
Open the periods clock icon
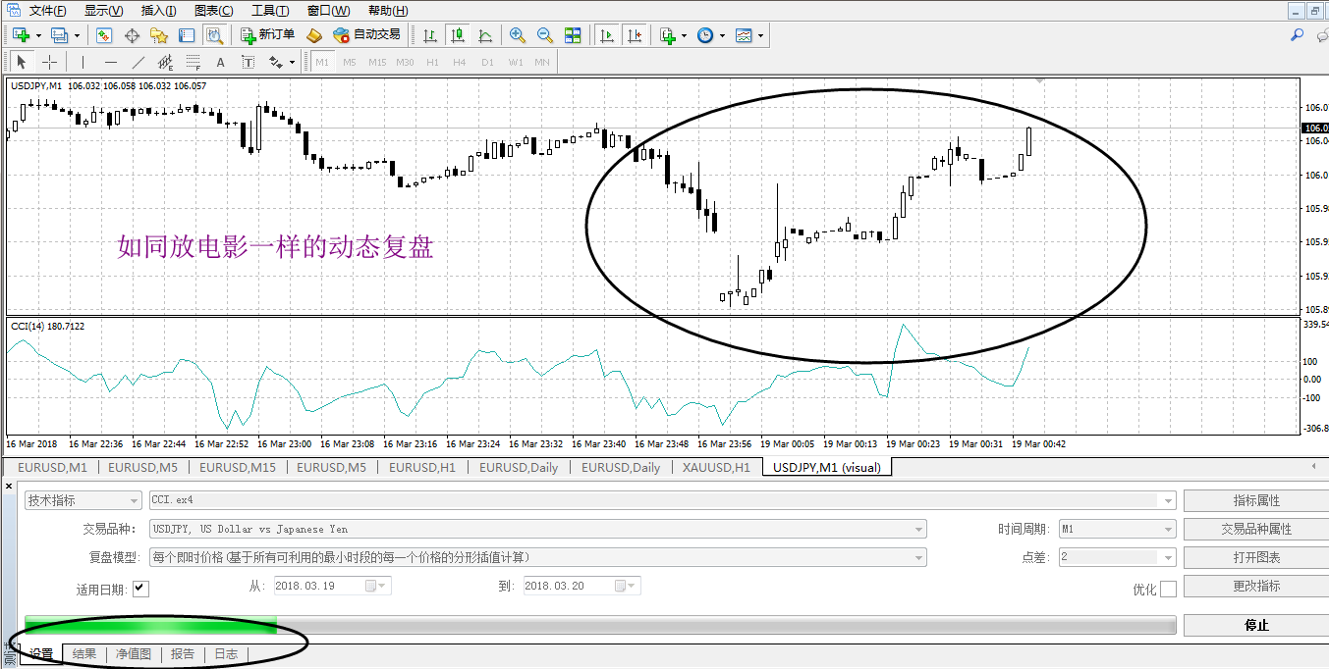click(x=705, y=35)
